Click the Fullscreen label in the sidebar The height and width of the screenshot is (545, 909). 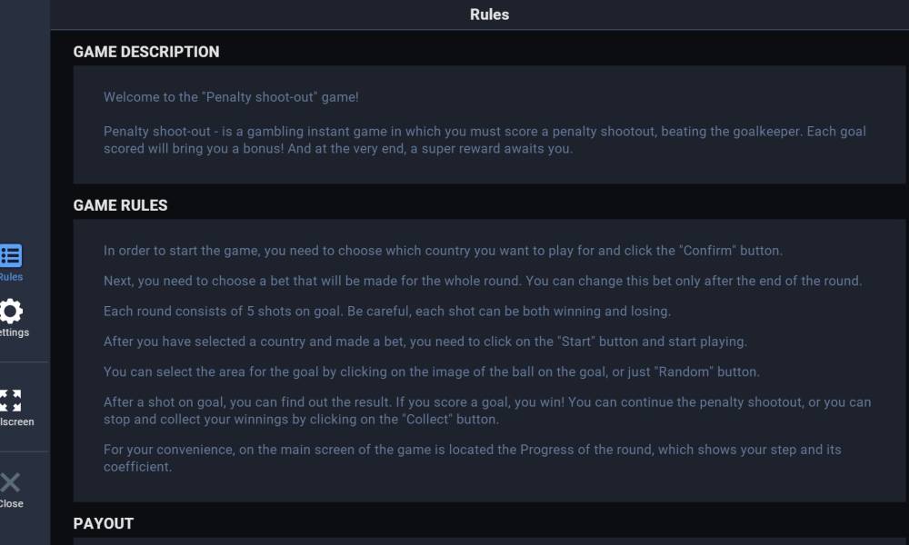(16, 421)
